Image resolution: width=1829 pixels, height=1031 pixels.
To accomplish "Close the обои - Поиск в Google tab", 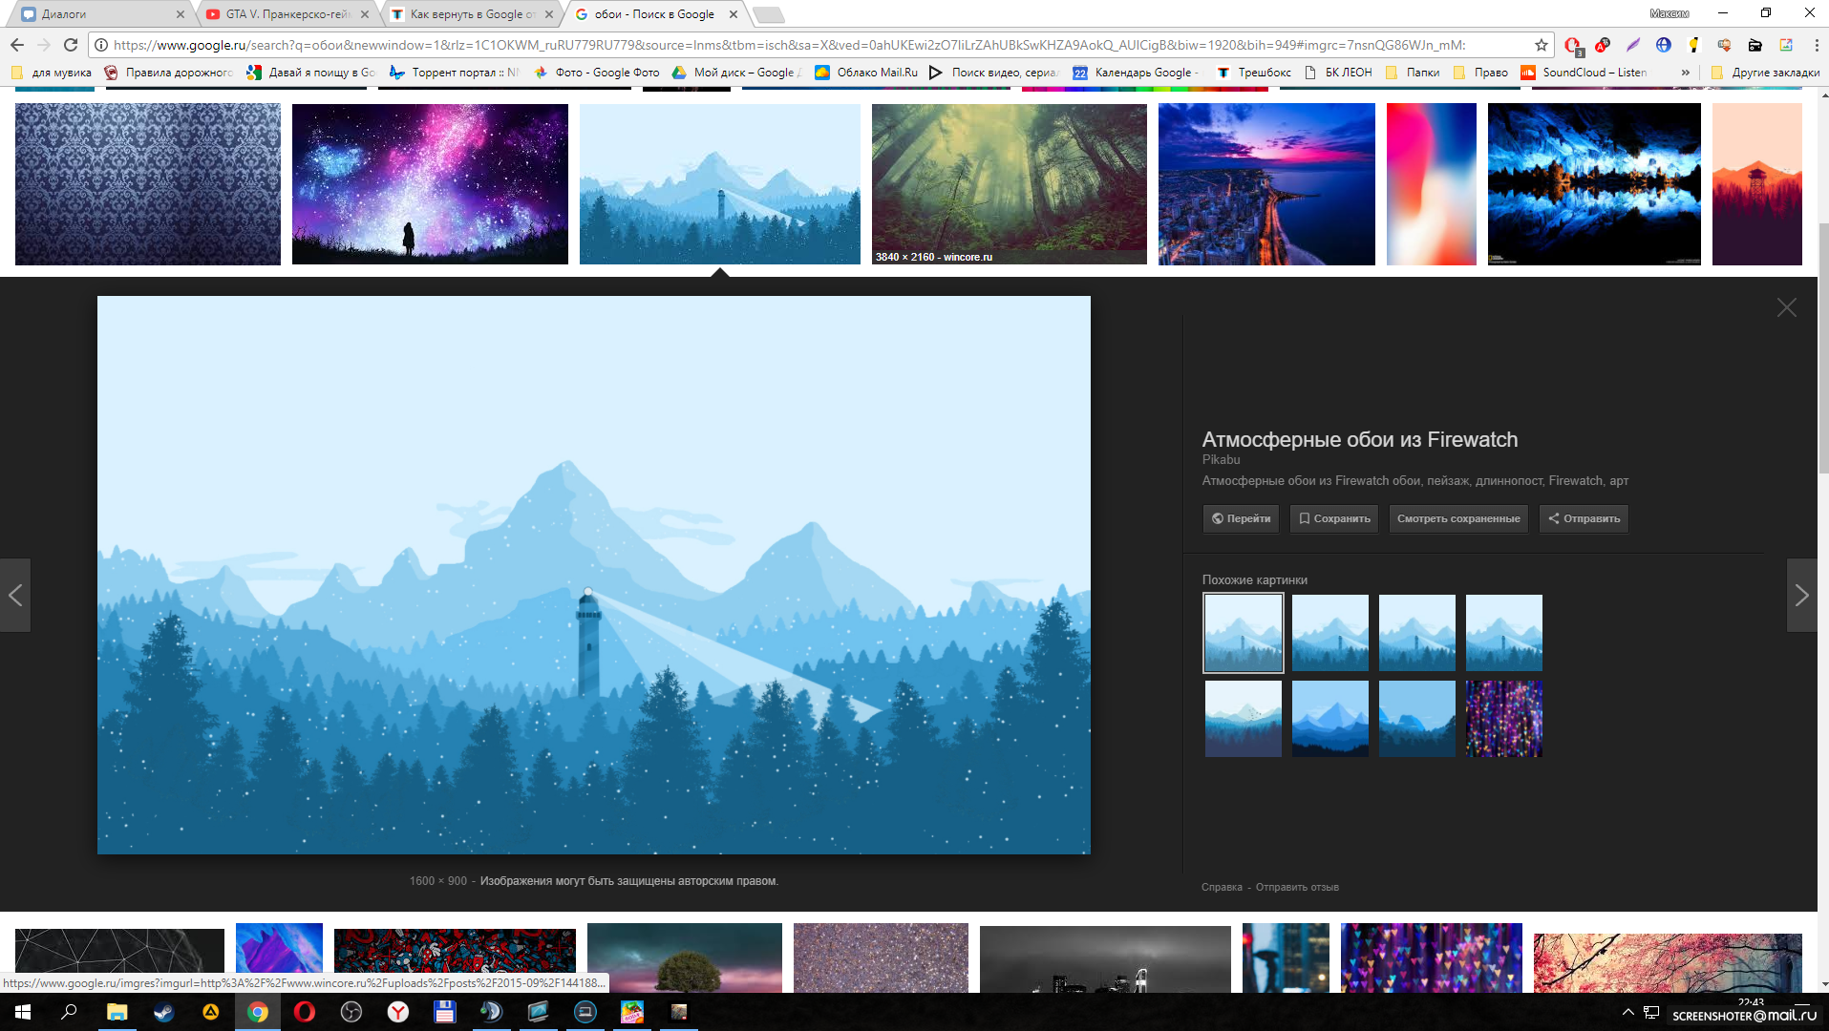I will click(x=733, y=14).
